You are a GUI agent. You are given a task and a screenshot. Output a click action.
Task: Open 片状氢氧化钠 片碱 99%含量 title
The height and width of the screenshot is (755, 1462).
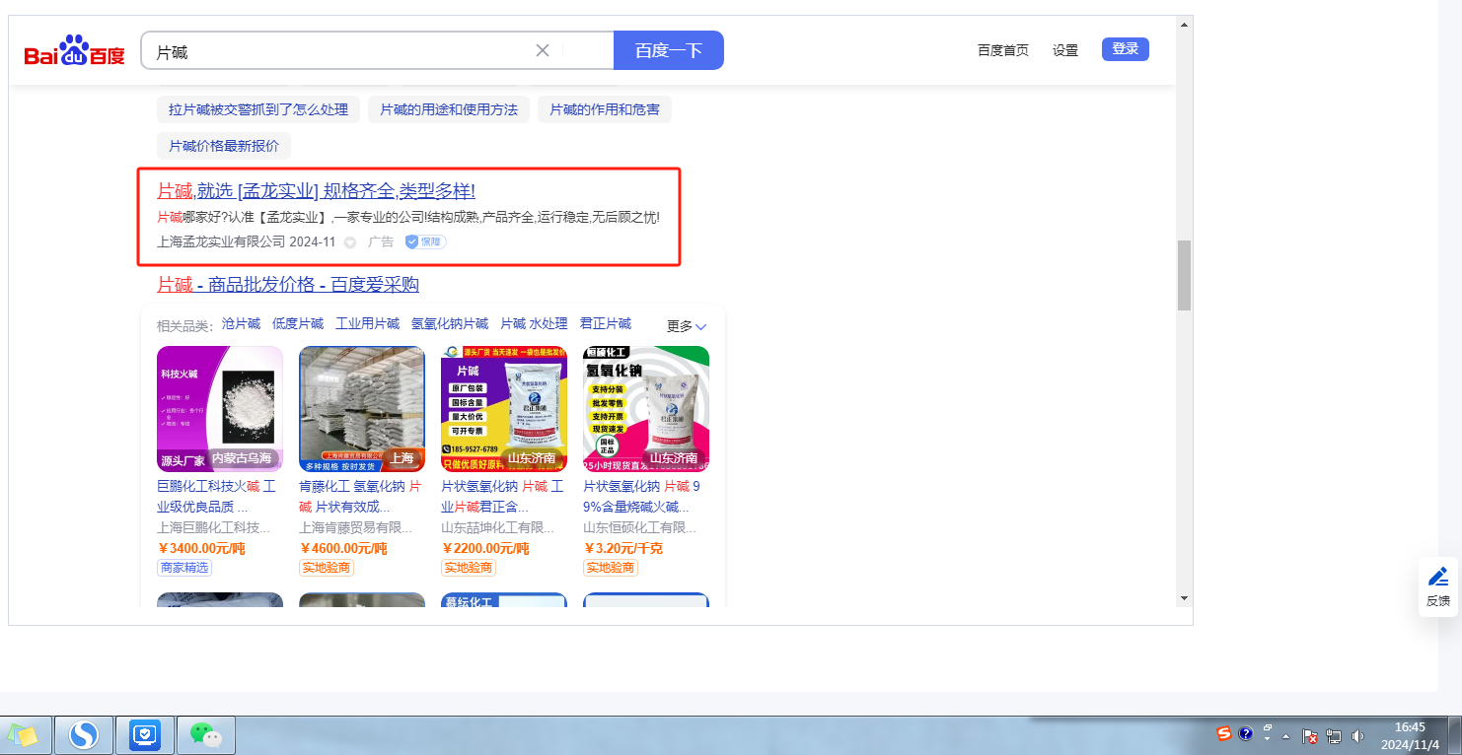pos(642,497)
